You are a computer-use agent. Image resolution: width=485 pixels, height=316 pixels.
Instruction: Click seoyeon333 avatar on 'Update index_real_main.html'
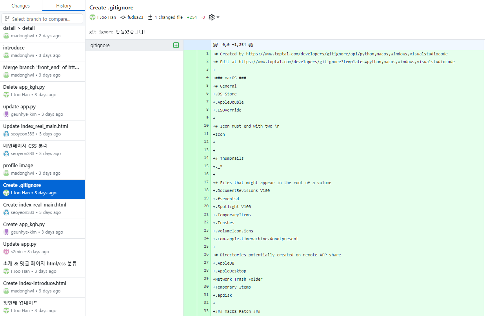point(6,134)
